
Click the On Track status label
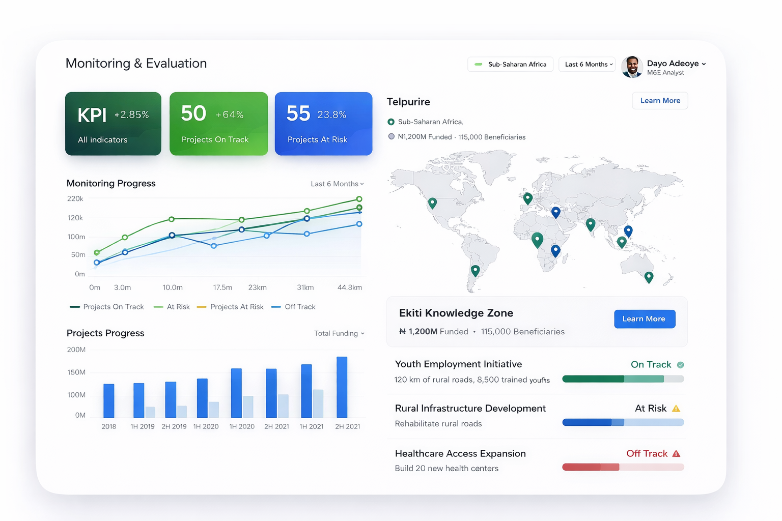coord(651,365)
